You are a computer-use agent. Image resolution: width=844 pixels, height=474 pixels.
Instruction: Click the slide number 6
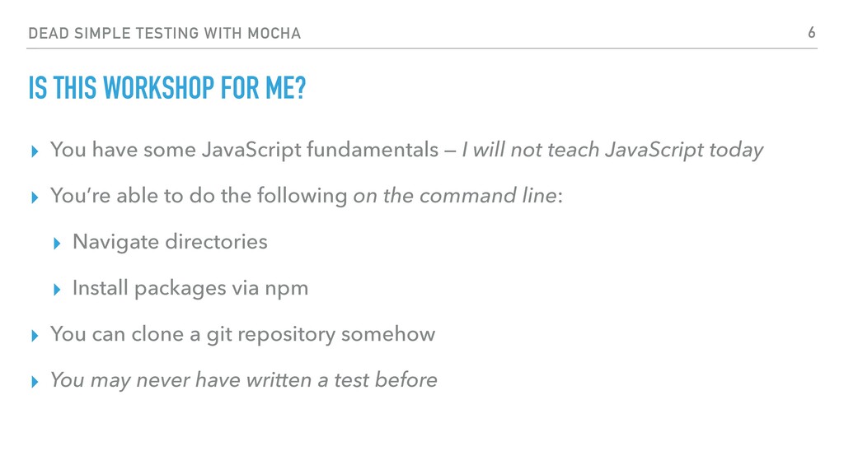[812, 33]
